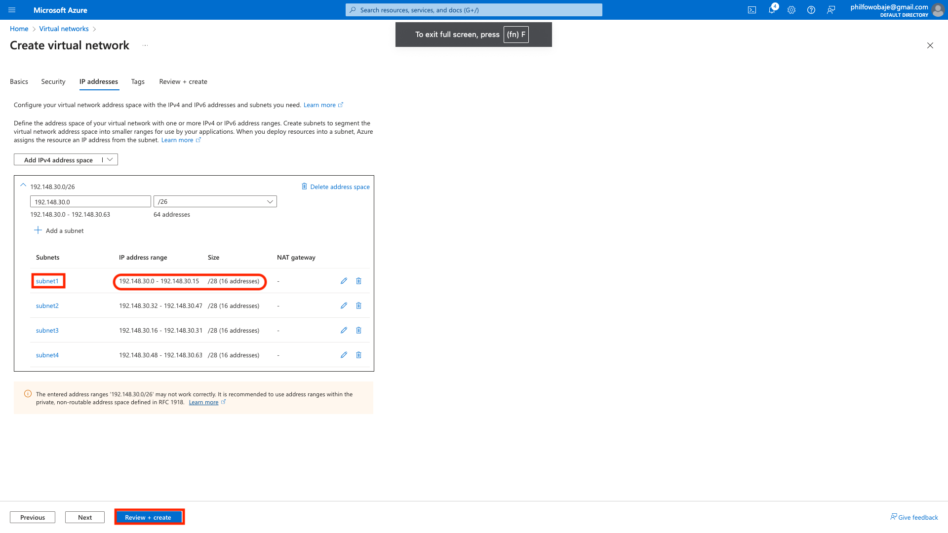Expand the Add IPv4 address space dropdown
Image resolution: width=948 pixels, height=533 pixels.
click(x=110, y=159)
